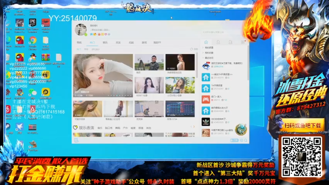Open the shark avatar channel in the recent list
329x185 pixels.
tap(206, 66)
